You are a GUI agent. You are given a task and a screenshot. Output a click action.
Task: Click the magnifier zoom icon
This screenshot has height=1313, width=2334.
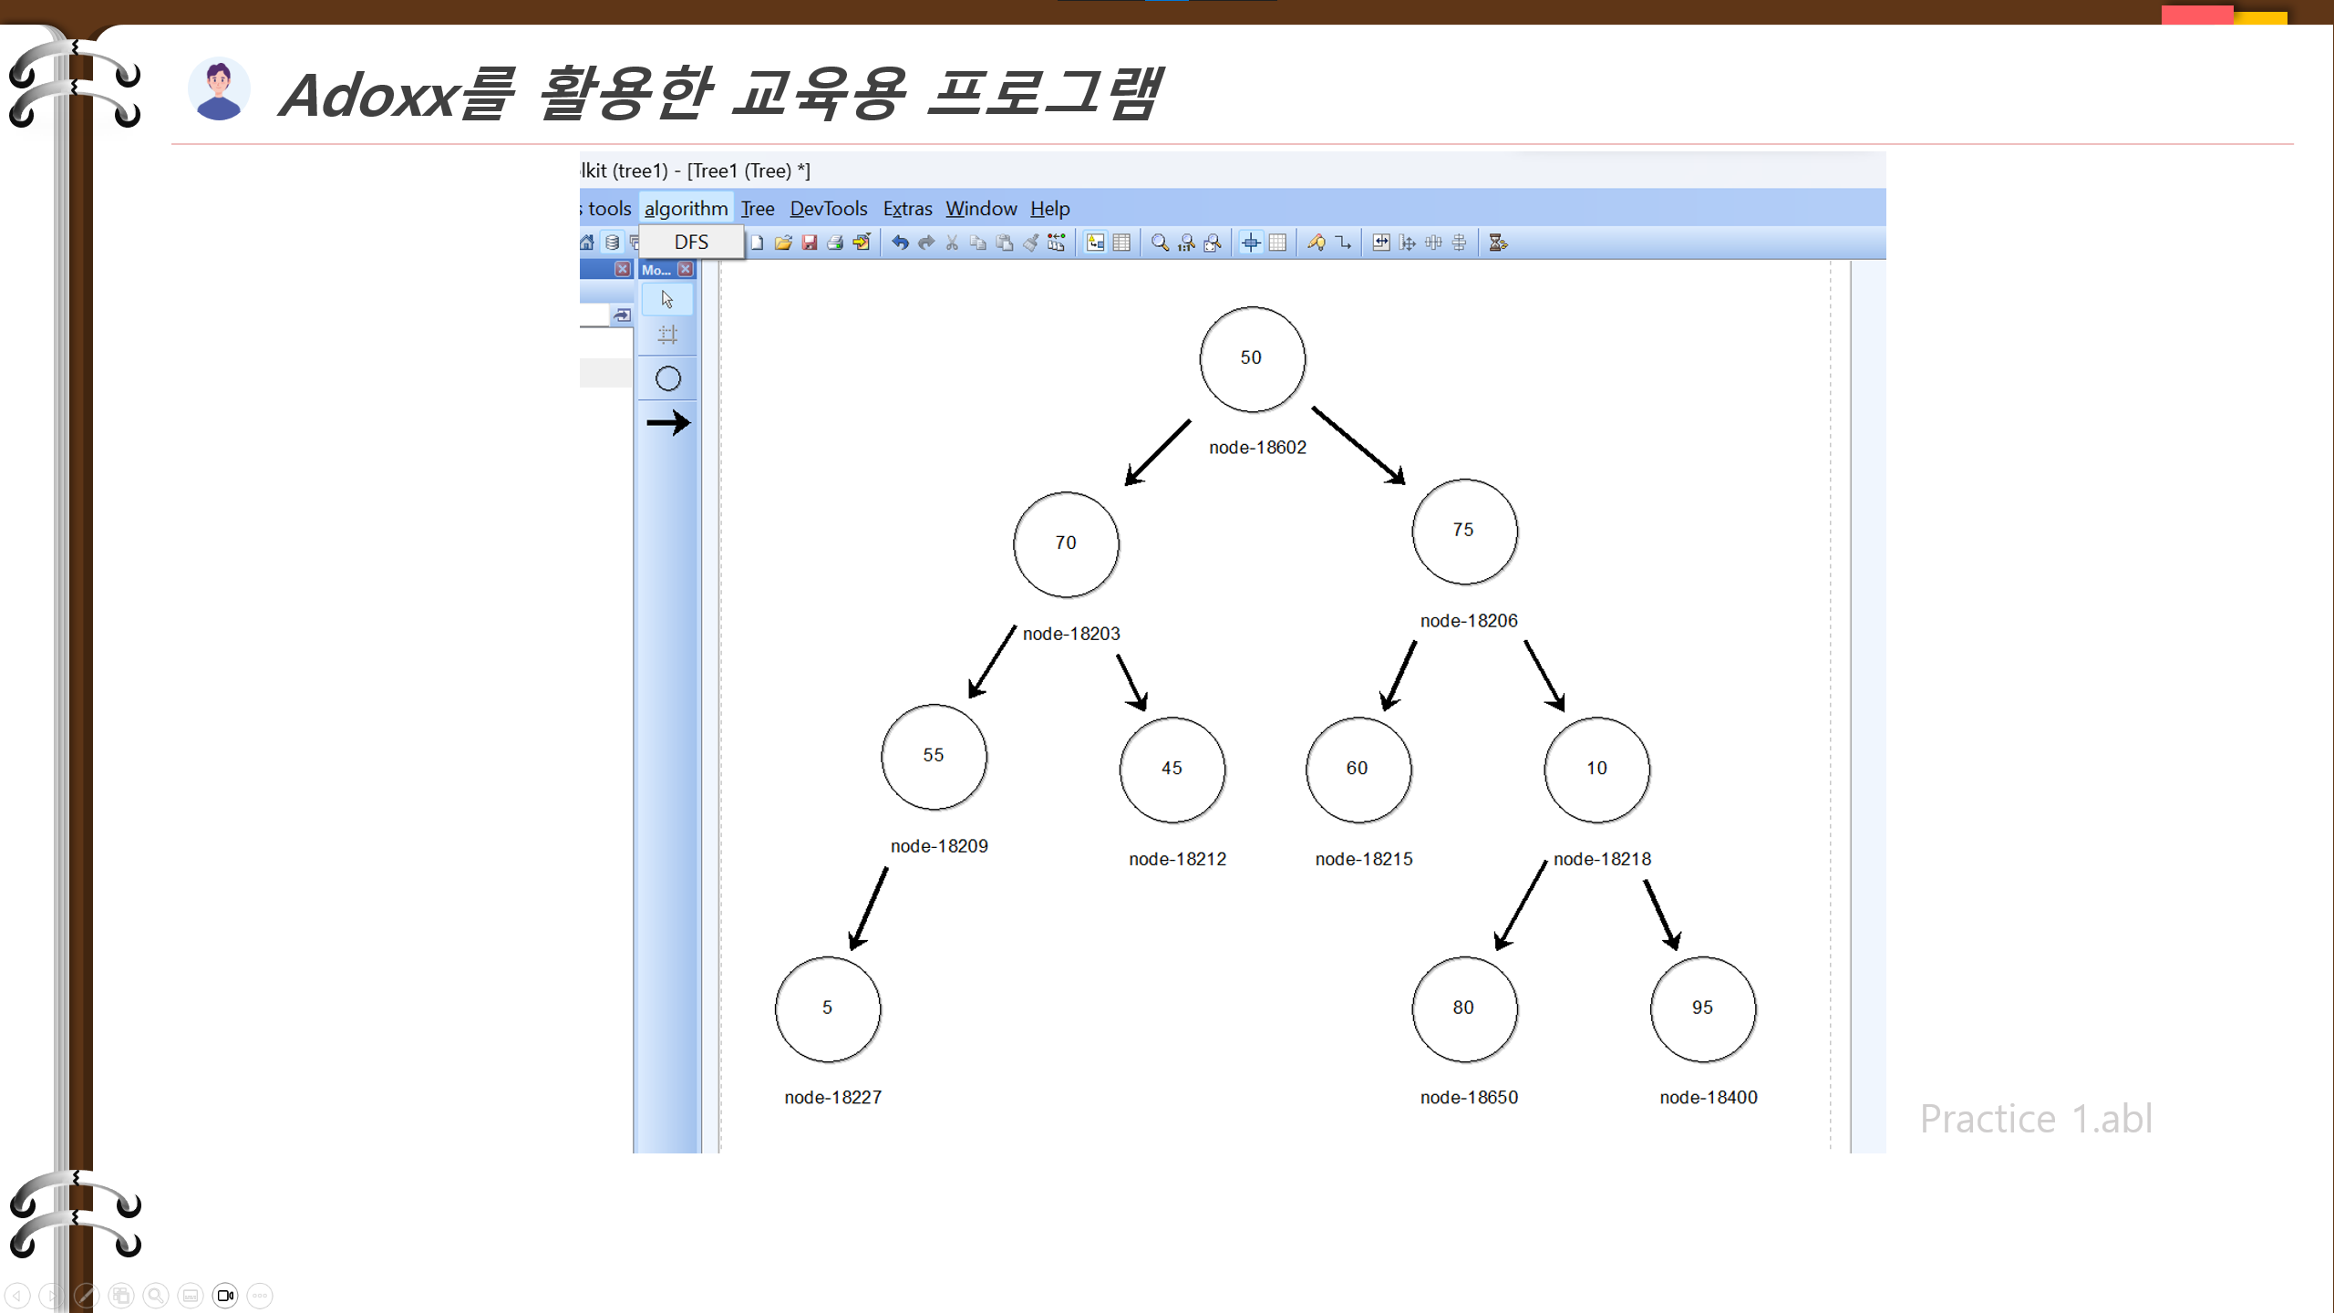tap(1160, 243)
